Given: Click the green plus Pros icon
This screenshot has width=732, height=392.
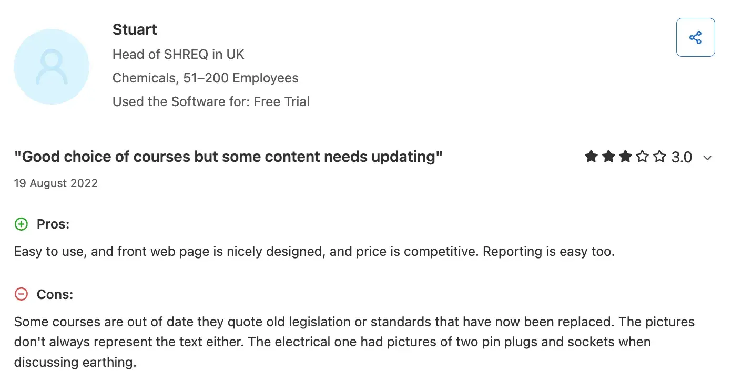Looking at the screenshot, I should click(x=21, y=224).
